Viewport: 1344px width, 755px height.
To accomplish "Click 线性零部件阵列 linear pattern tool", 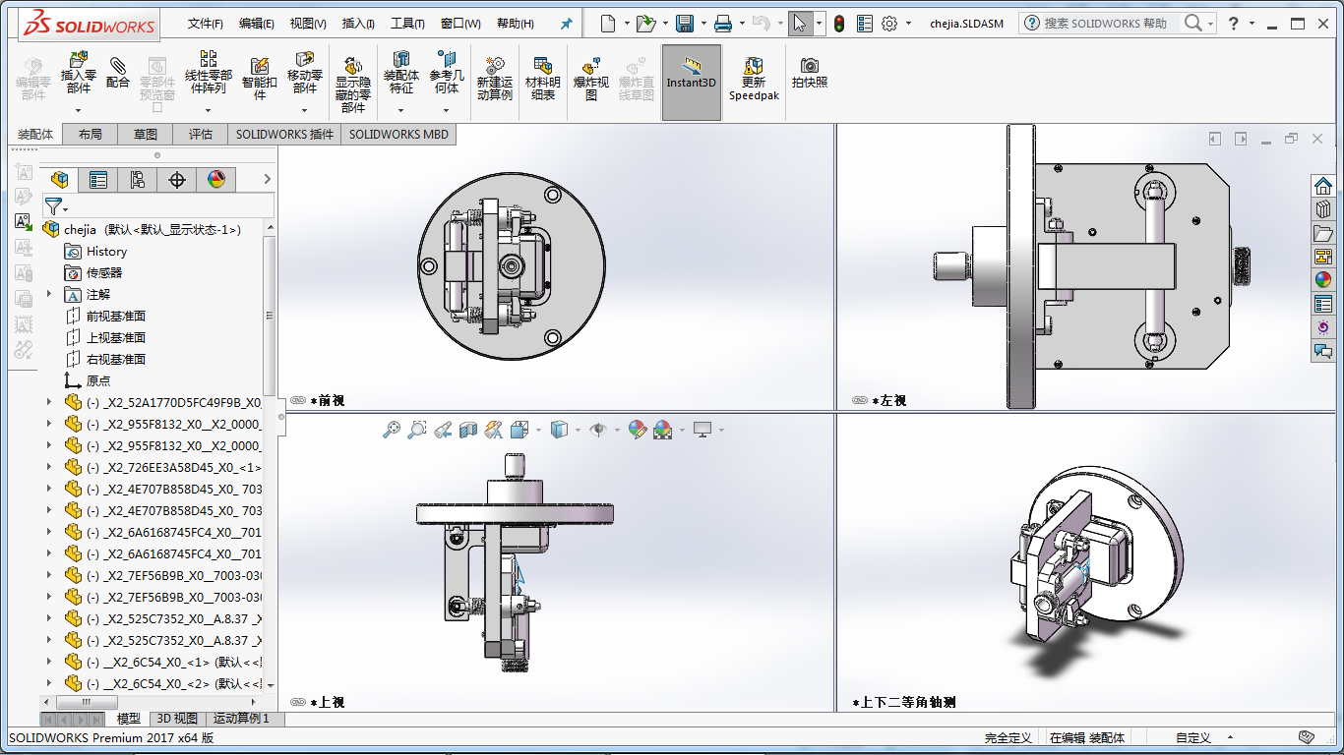I will [209, 74].
